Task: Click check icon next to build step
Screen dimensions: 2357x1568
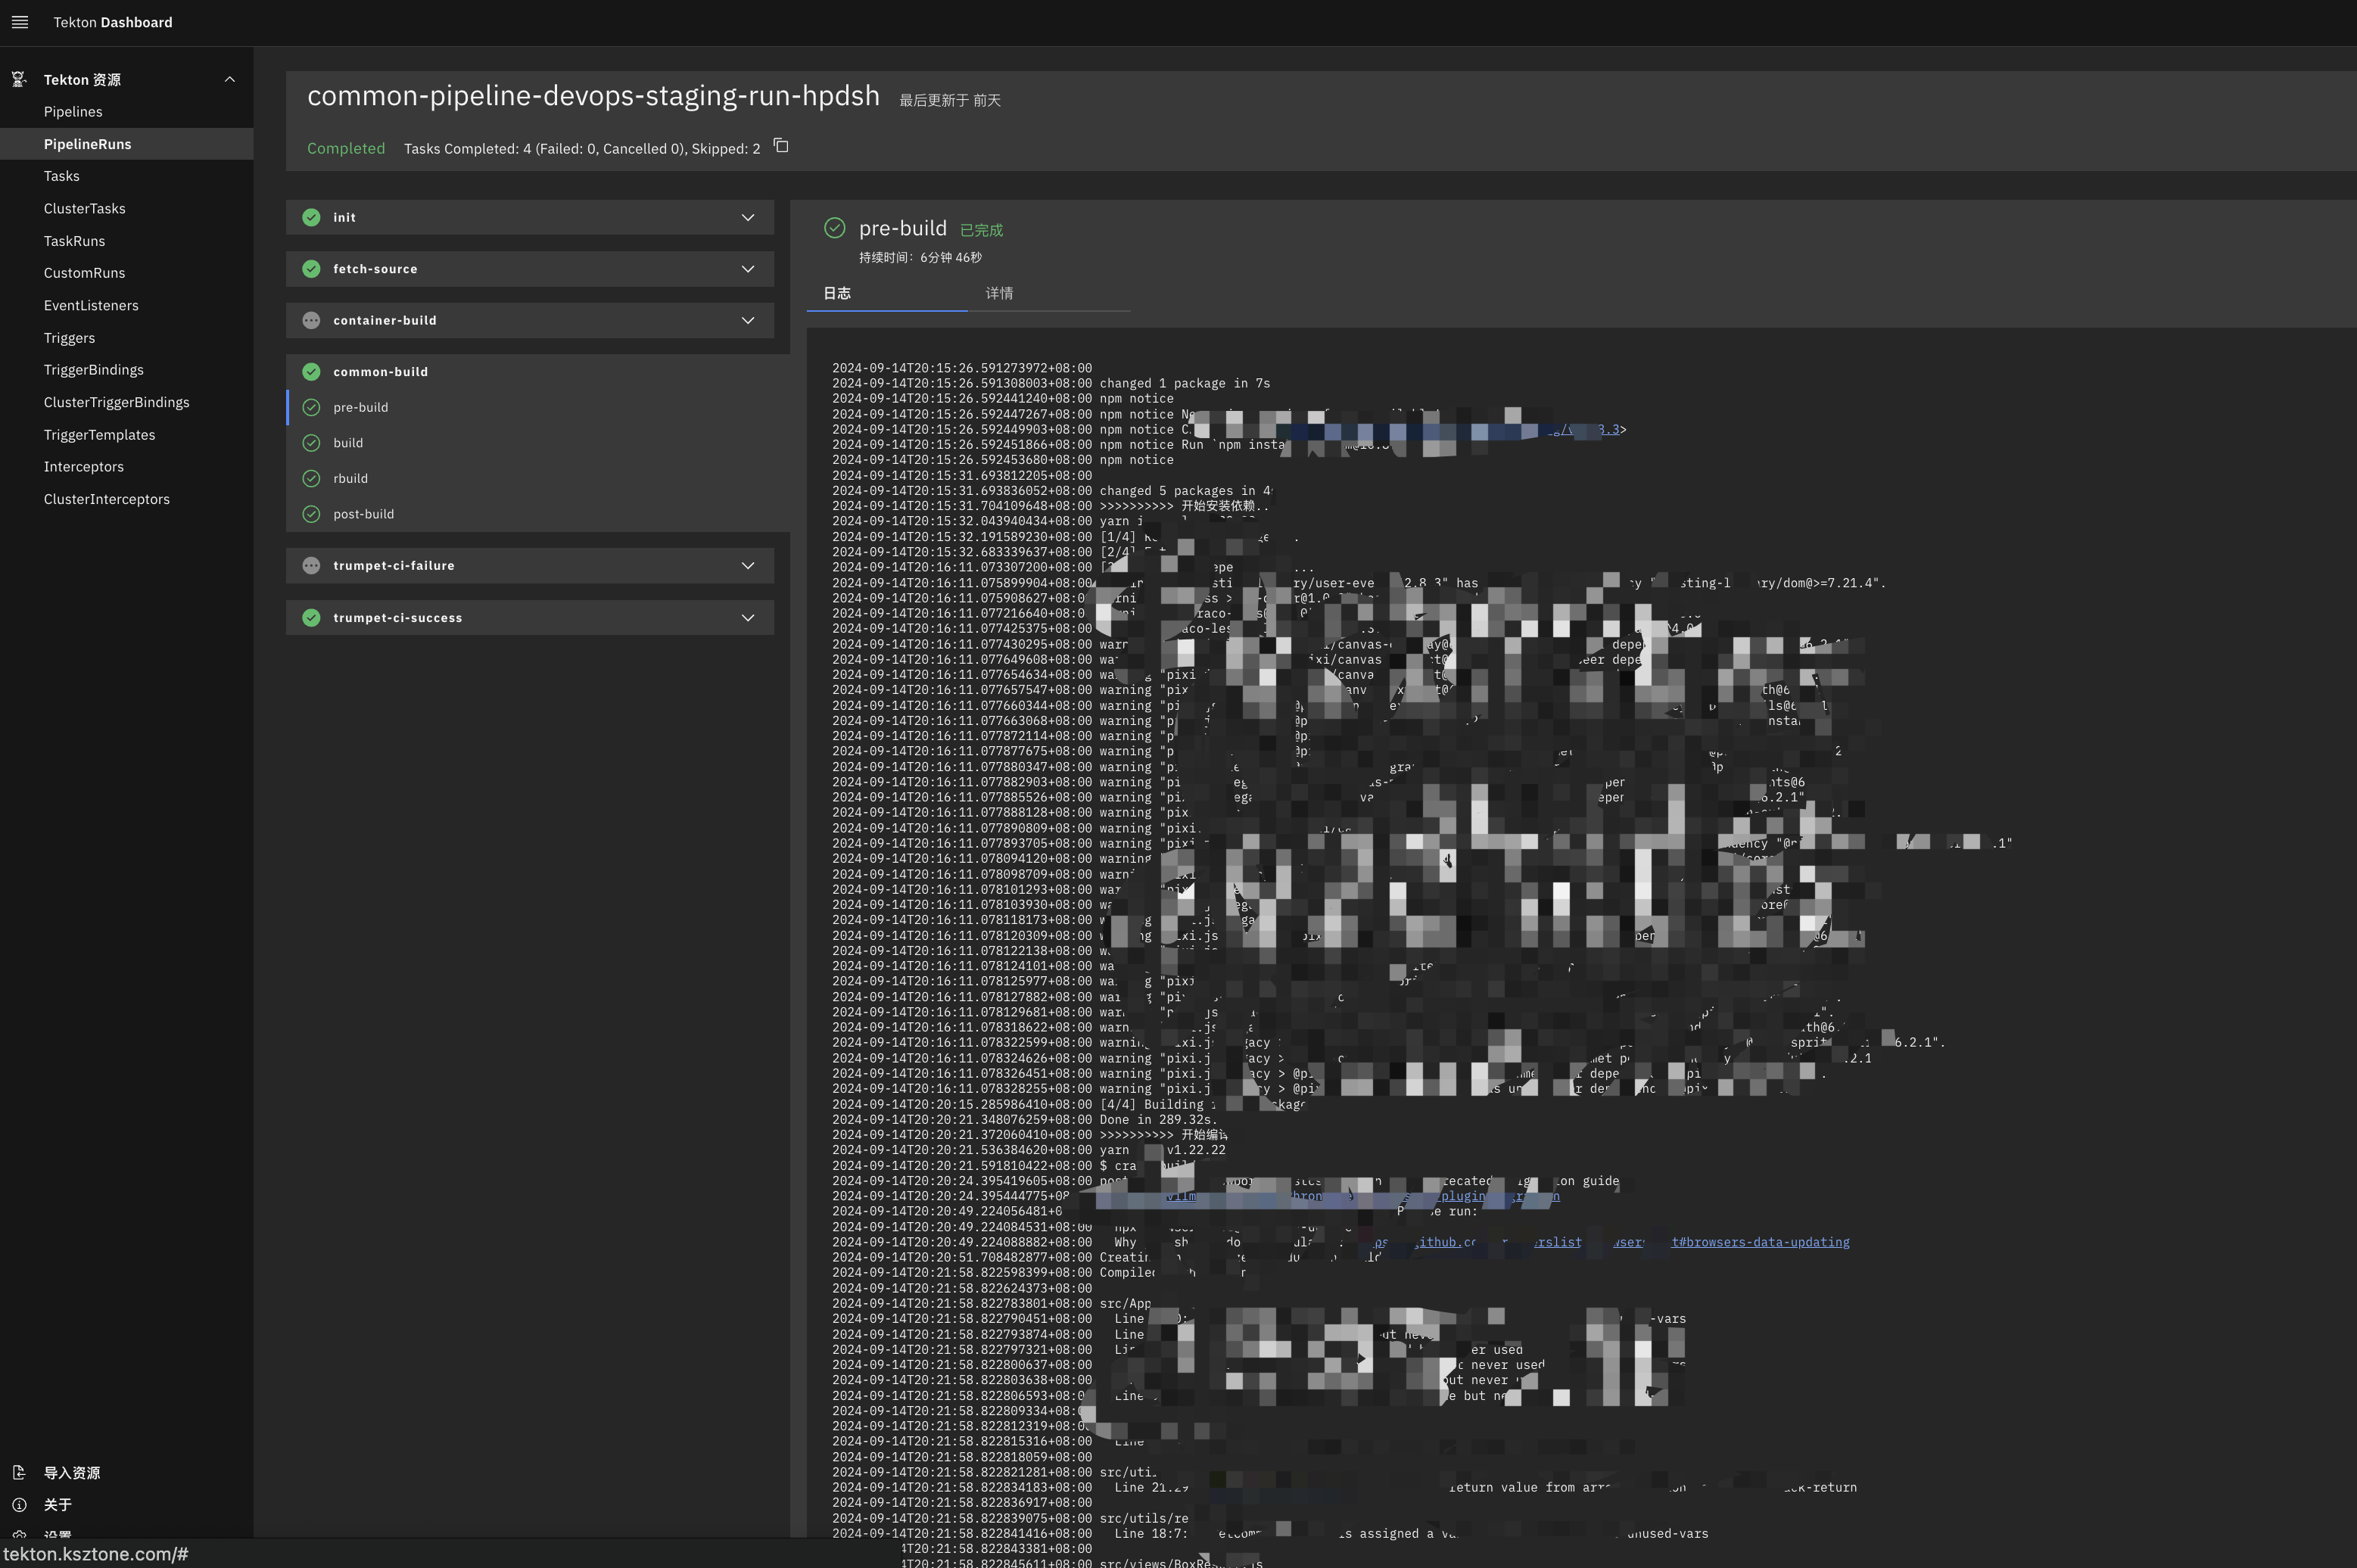Action: coord(311,443)
